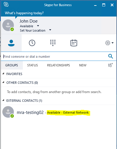Click the search magnifier icon

coord(111,56)
